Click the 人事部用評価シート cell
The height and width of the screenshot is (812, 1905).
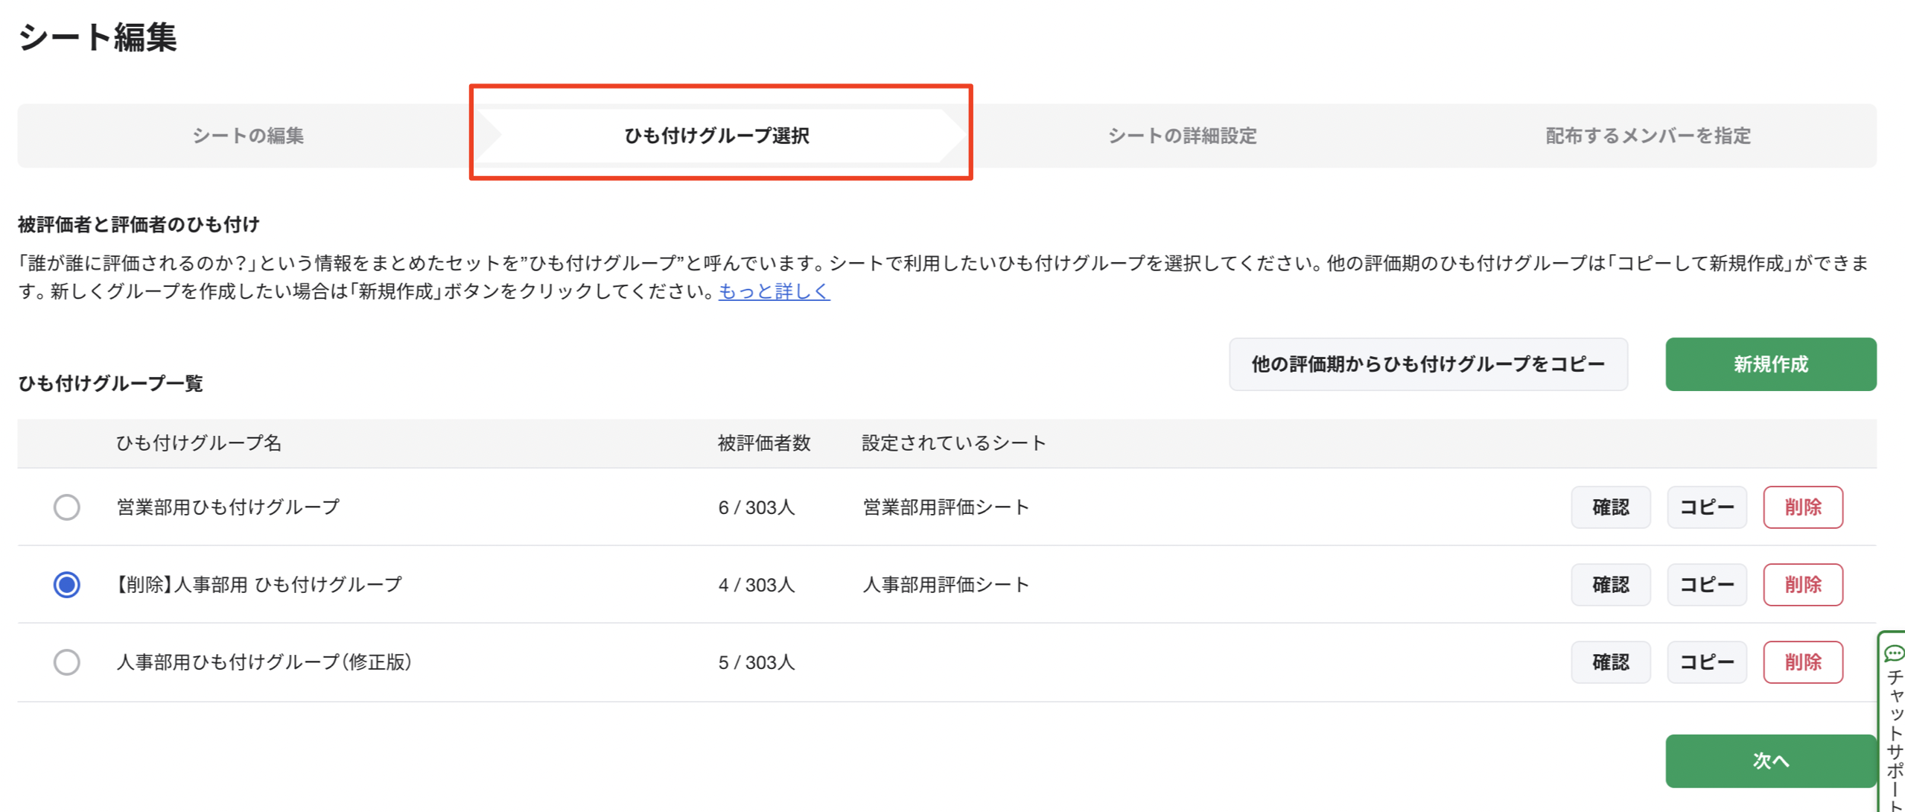(946, 585)
